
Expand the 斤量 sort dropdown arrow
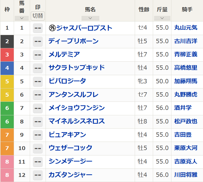(x=162, y=18)
